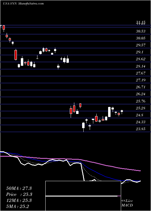
Task: Select the 28.14 price level label
Action: coord(141,66)
